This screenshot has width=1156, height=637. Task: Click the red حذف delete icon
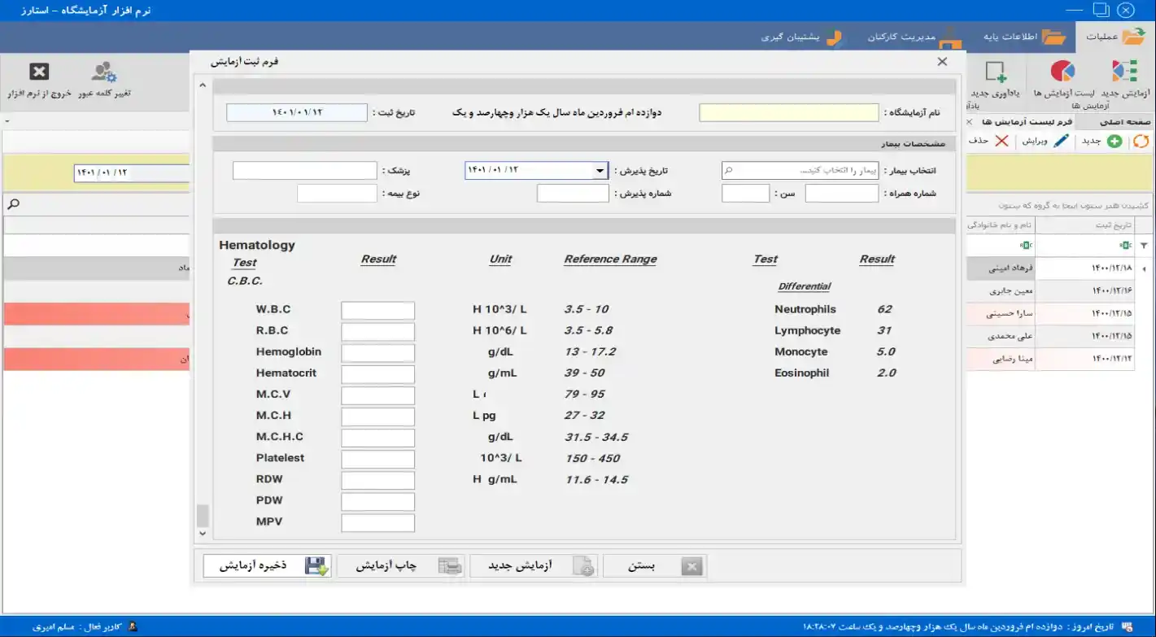pos(1001,142)
